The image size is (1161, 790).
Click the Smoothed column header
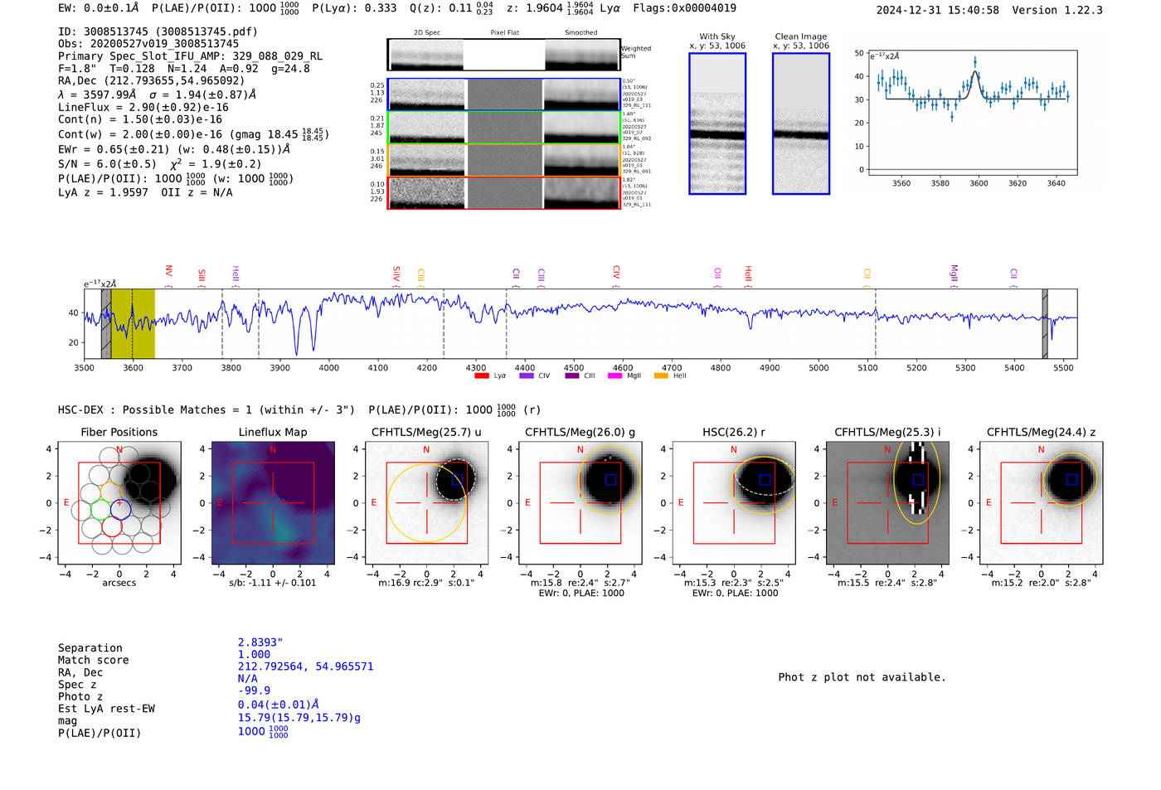580,33
